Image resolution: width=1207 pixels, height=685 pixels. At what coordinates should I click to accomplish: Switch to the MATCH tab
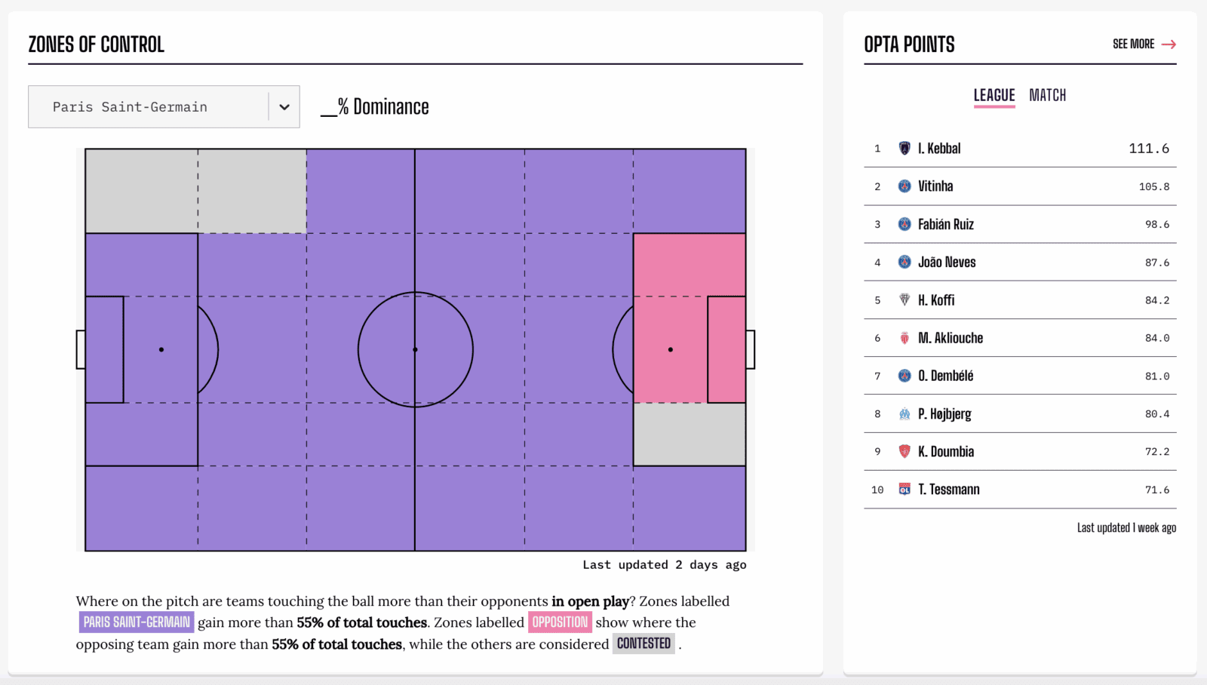pyautogui.click(x=1048, y=95)
